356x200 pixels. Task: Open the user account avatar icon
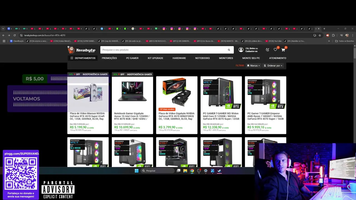(241, 50)
